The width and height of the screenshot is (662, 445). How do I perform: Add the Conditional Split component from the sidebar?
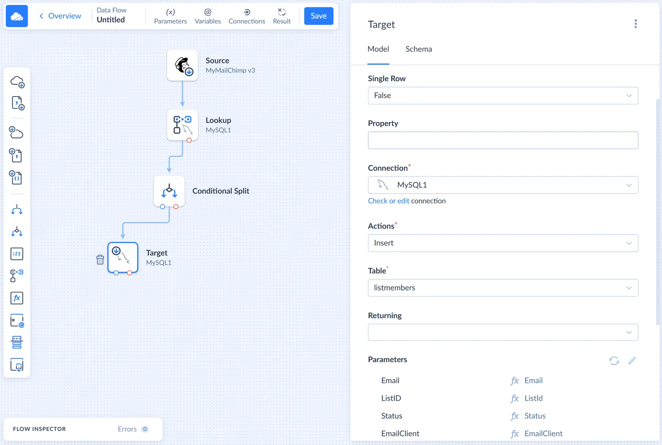pos(17,232)
